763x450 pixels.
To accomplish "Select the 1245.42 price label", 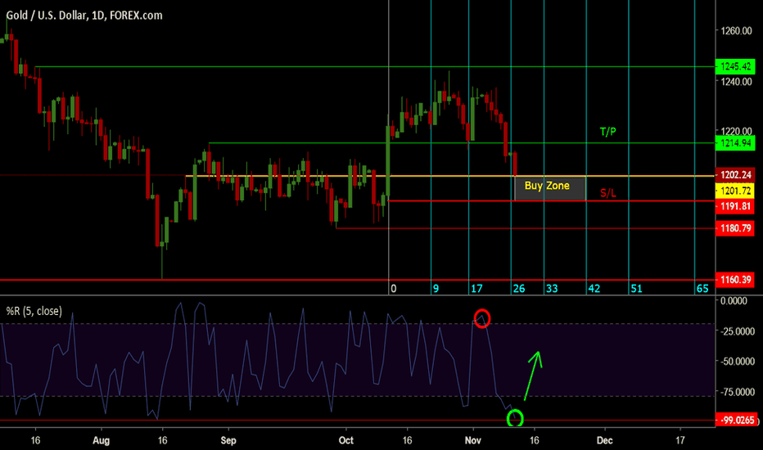I will coord(735,66).
